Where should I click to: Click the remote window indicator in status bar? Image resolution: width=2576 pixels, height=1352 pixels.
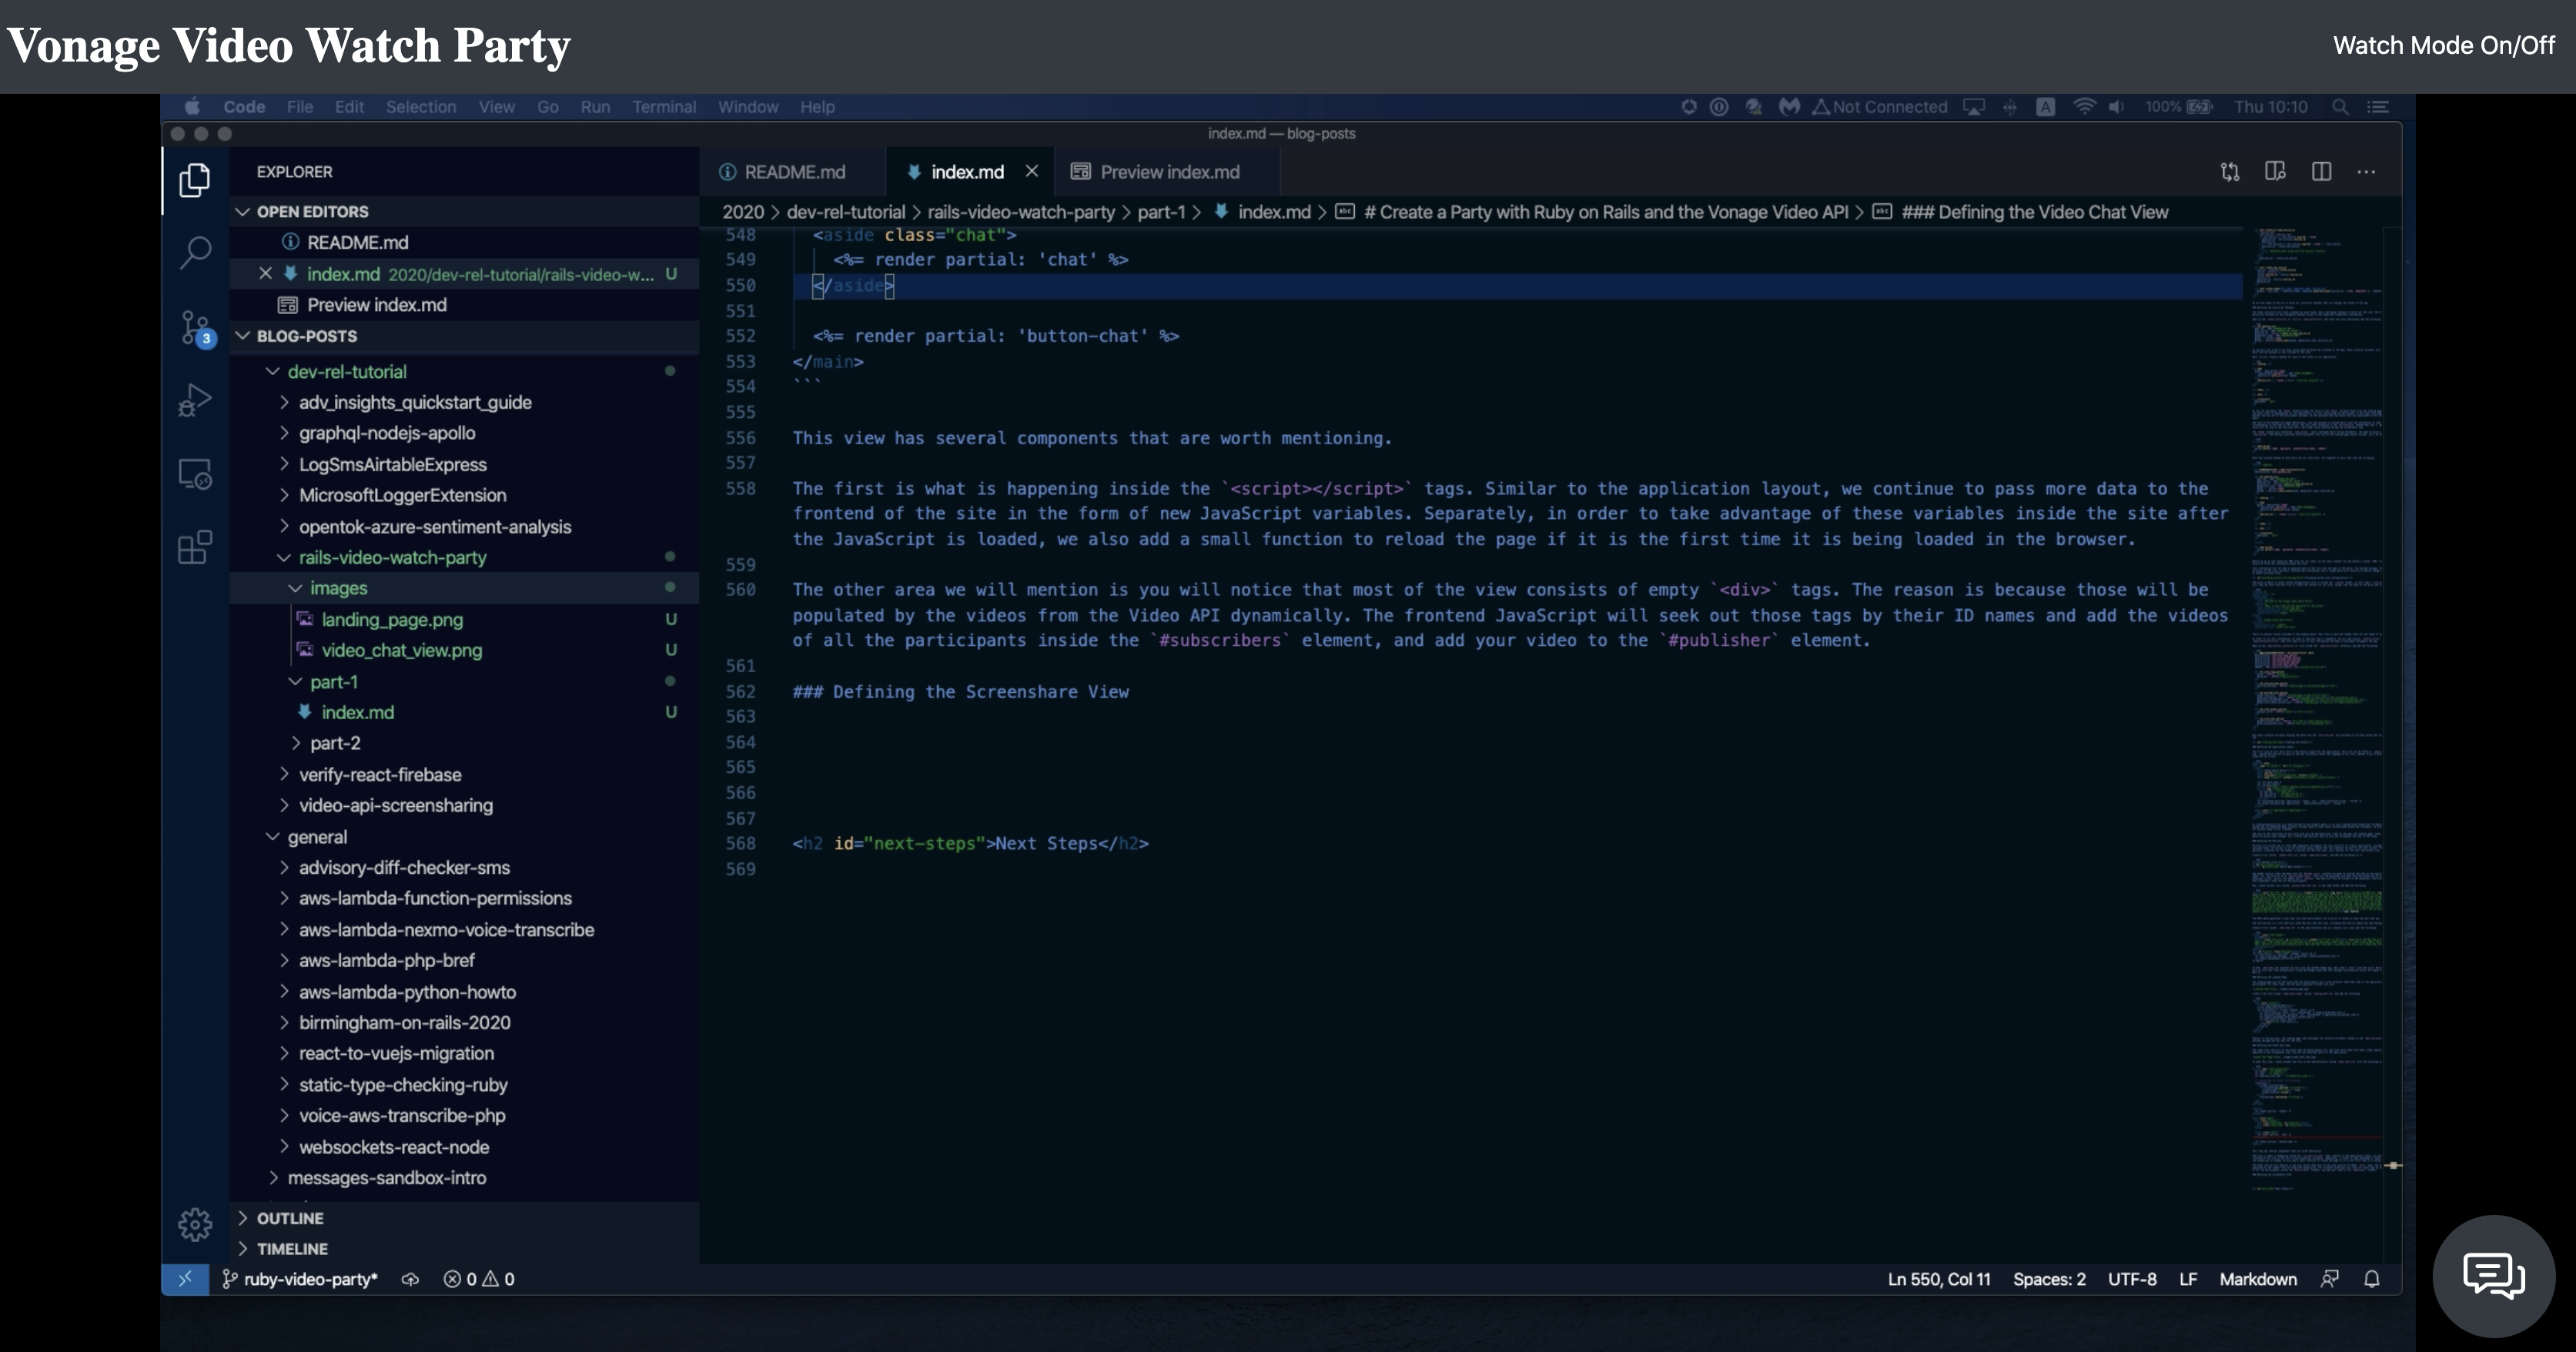pyautogui.click(x=185, y=1279)
